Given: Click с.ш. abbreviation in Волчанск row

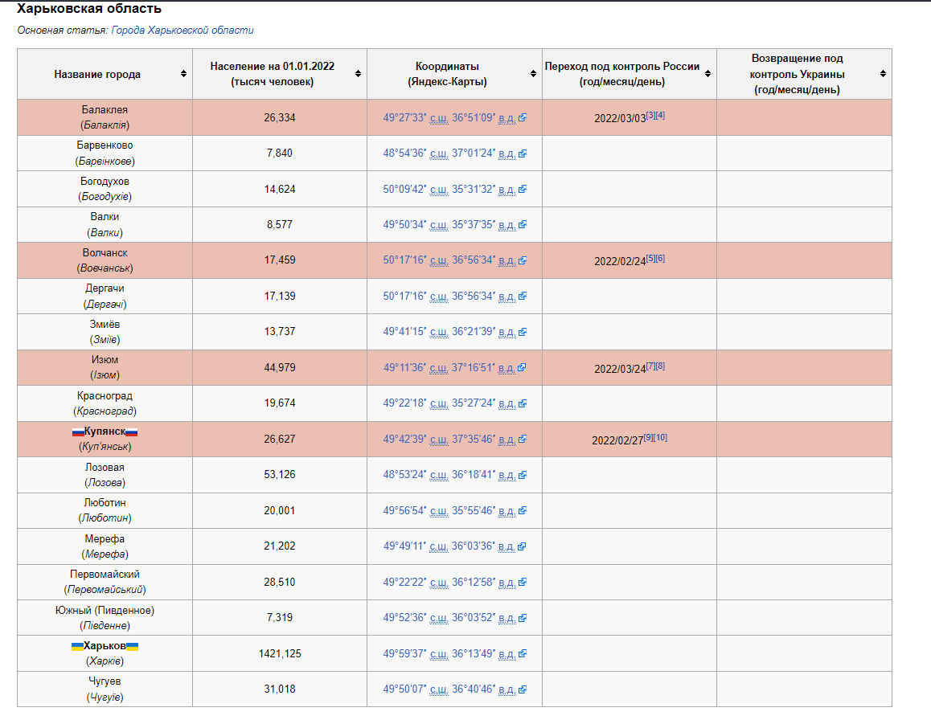Looking at the screenshot, I should [x=439, y=260].
